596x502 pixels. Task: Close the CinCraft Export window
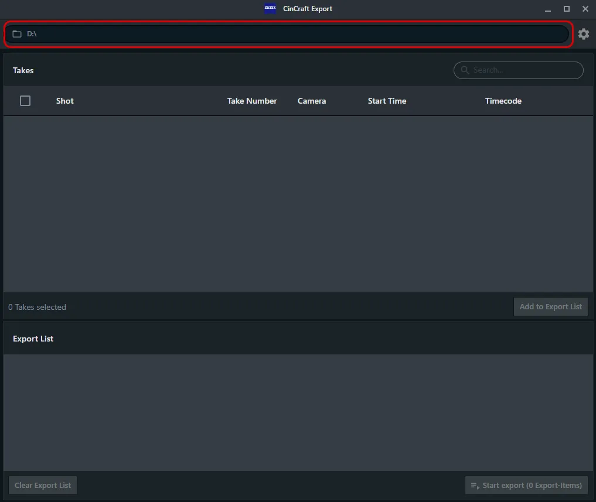point(585,9)
